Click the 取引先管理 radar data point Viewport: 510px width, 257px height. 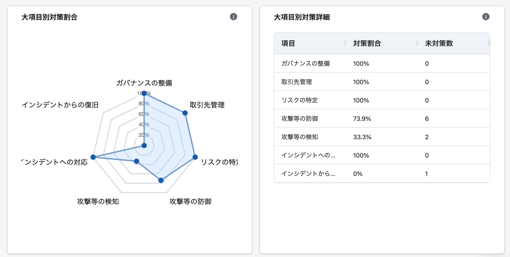click(185, 113)
